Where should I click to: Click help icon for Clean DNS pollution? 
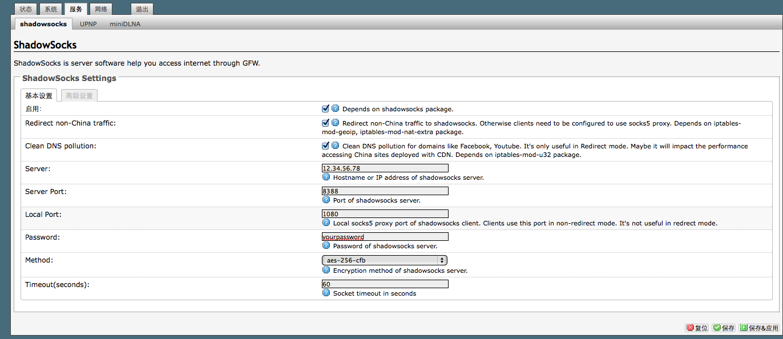pyautogui.click(x=336, y=146)
